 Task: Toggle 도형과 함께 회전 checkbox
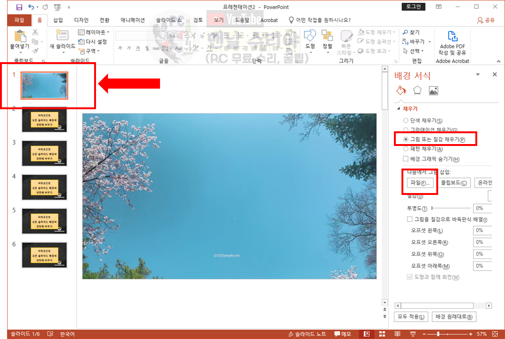[x=409, y=277]
